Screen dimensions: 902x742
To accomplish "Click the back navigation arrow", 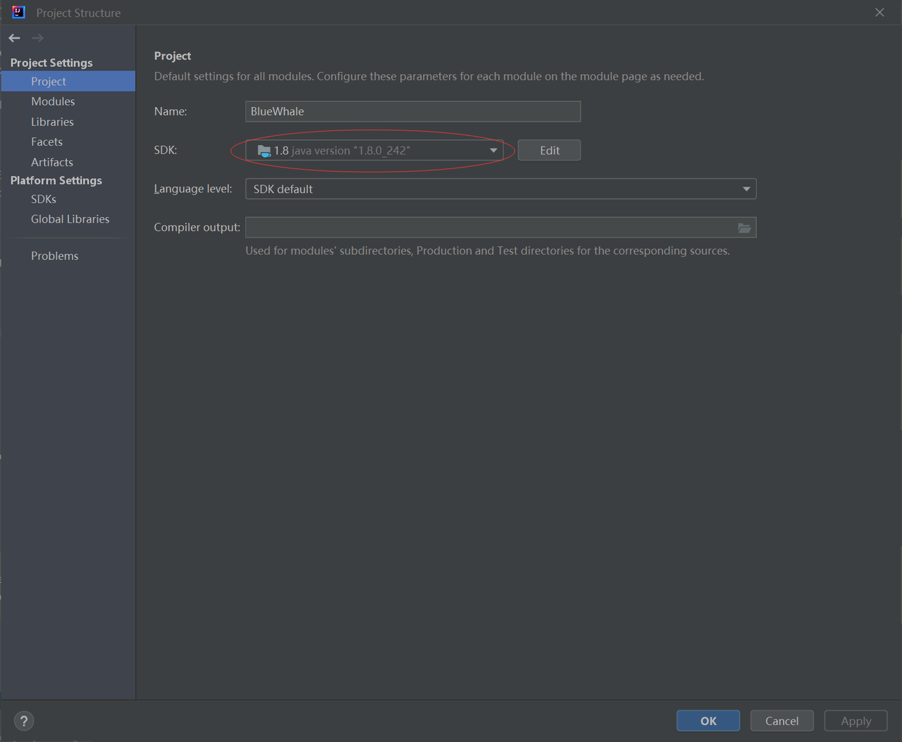I will (x=13, y=37).
